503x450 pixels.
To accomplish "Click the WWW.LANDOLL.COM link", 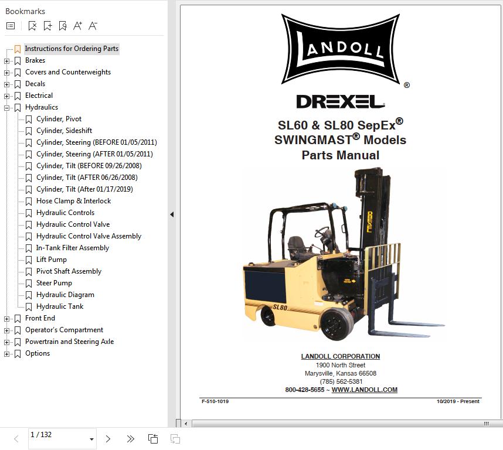I will (365, 390).
